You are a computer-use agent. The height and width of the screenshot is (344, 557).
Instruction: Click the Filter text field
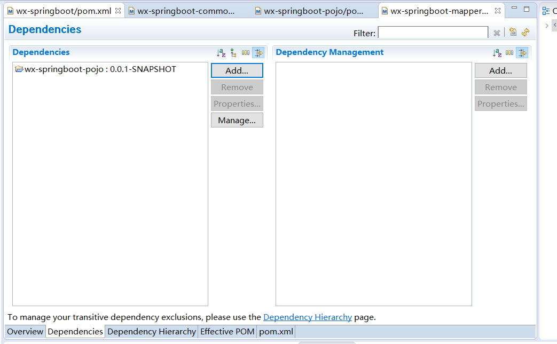433,33
